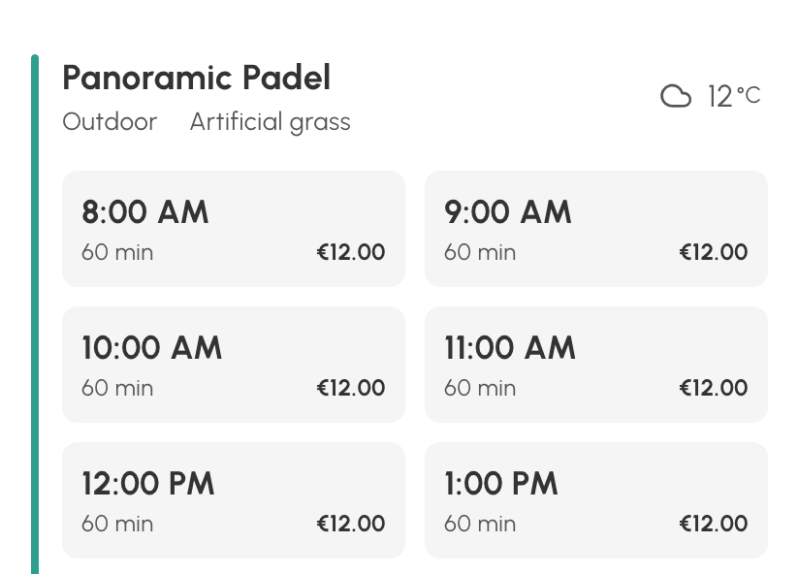Click the €12.00 price on 8:00 AM
The image size is (799, 574).
(351, 252)
